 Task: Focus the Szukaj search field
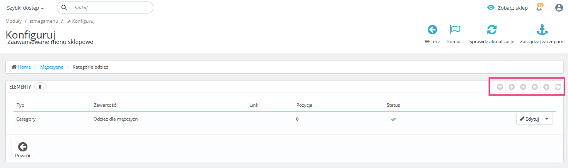[110, 7]
